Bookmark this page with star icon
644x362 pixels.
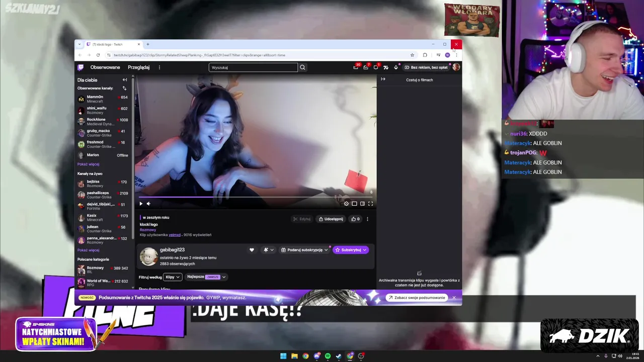click(412, 55)
